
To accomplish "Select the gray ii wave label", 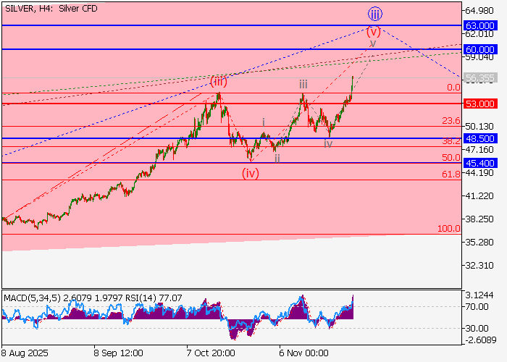I will pyautogui.click(x=277, y=156).
